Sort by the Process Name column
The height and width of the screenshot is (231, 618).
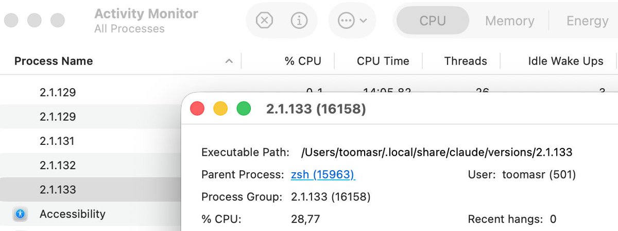click(54, 61)
